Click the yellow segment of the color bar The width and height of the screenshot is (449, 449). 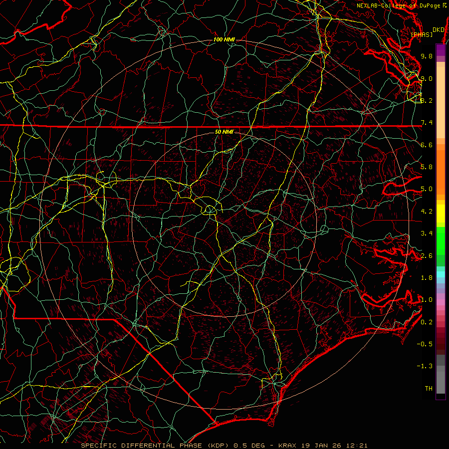[441, 214]
